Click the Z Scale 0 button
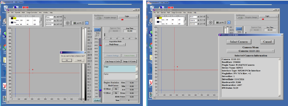Screen dimensions: 288x106 [97, 100]
